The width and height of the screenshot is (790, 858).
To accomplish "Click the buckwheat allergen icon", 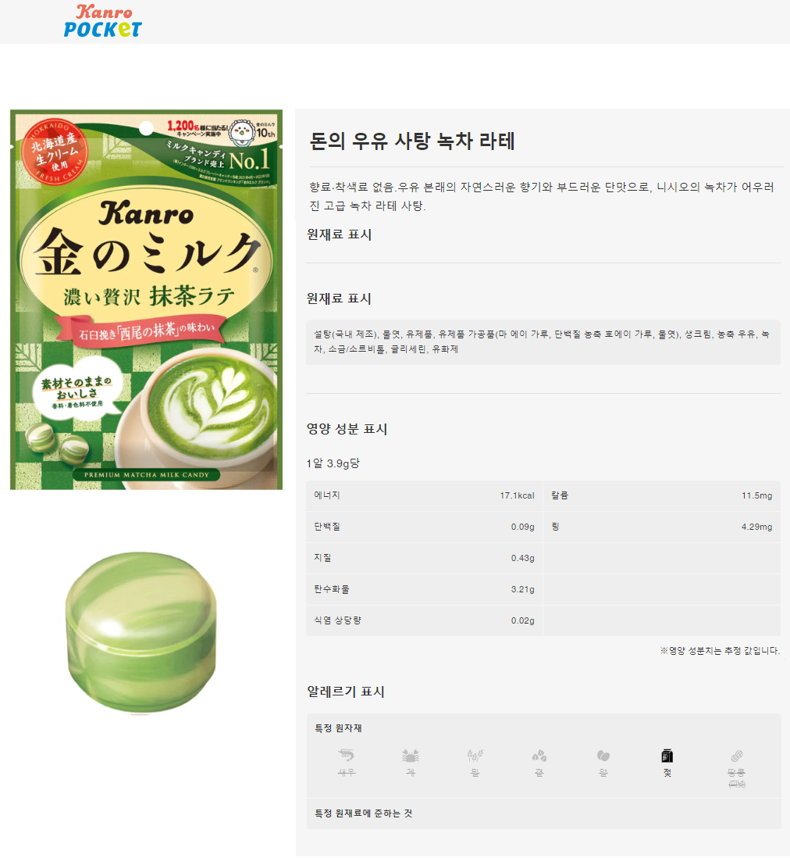I will (539, 756).
